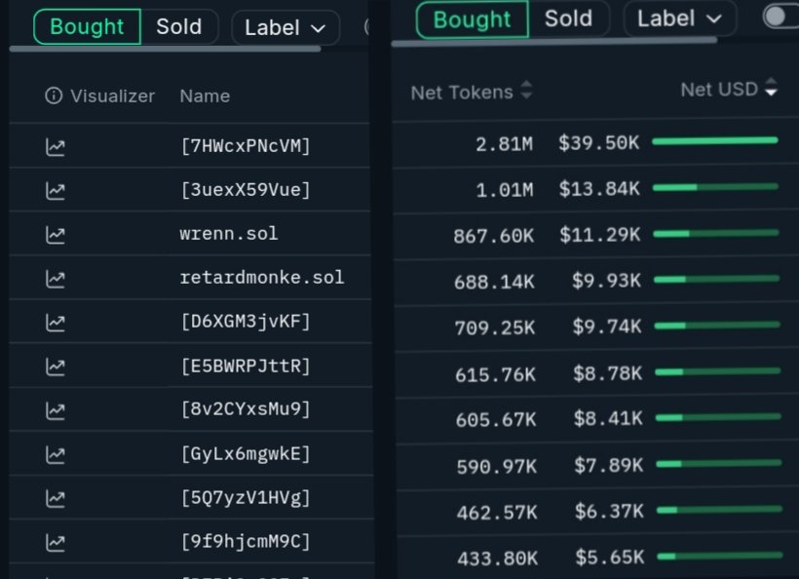Click the Visualizer info icon
The image size is (799, 579).
[54, 96]
